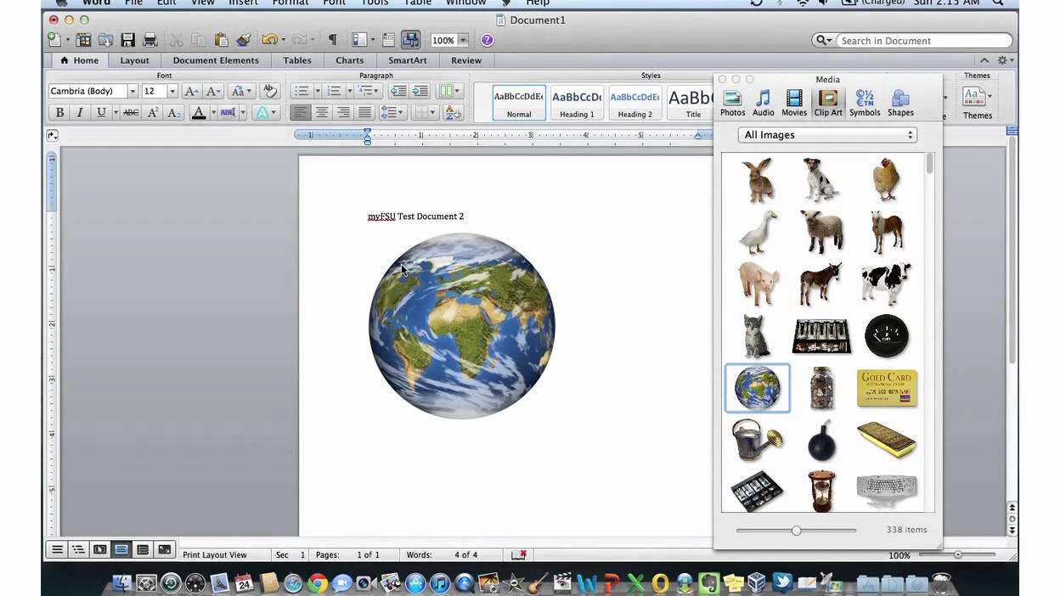Toggle Italic formatting

(80, 112)
